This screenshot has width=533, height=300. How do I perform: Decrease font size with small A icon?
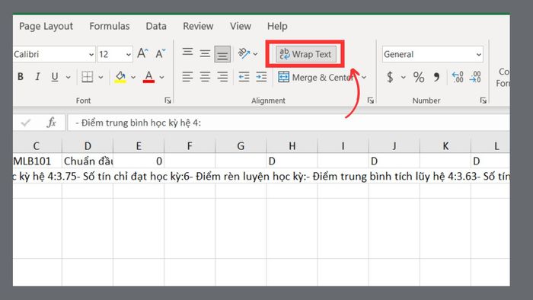161,54
